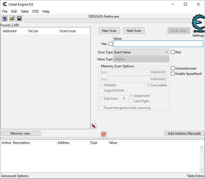Toggle the Not checkbox
The image size is (205, 179).
(173, 52)
